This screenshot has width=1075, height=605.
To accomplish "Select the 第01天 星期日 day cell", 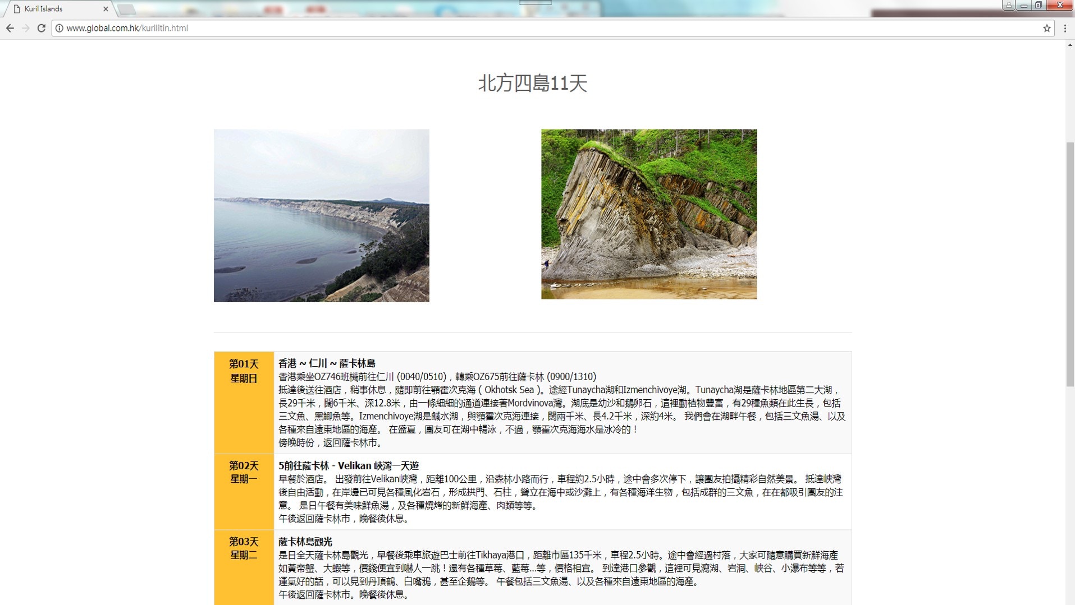I will [x=244, y=402].
